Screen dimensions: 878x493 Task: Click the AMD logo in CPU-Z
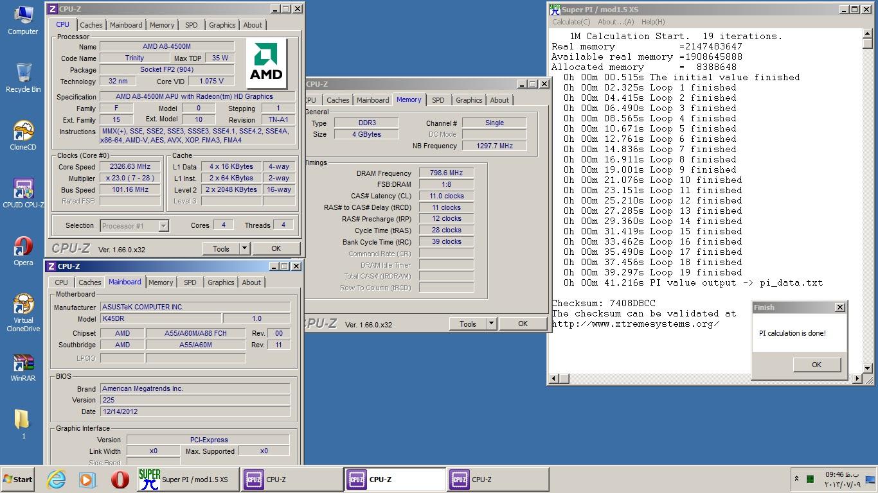pyautogui.click(x=266, y=64)
